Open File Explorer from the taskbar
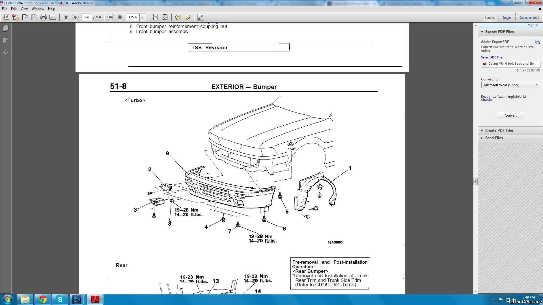This screenshot has height=305, width=543. (25, 299)
